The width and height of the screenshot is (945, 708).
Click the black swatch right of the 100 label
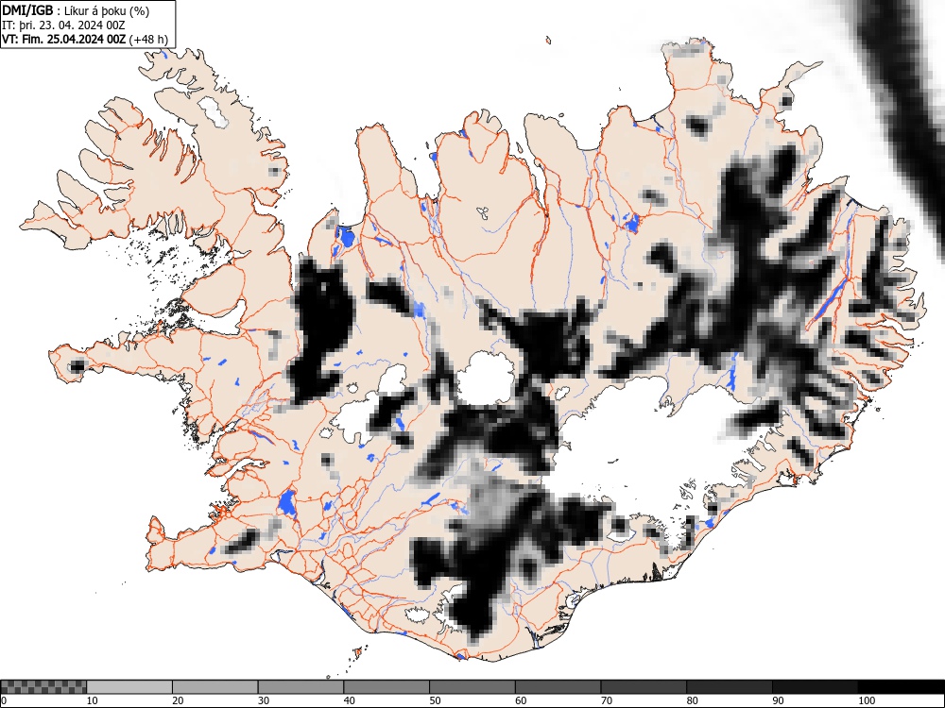[901, 687]
